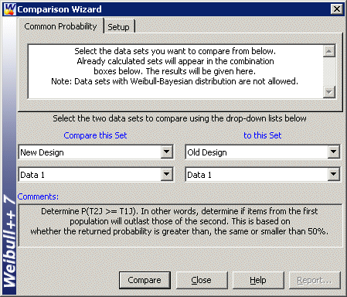The width and height of the screenshot is (347, 297).
Task: Click the Close button
Action: [202, 280]
